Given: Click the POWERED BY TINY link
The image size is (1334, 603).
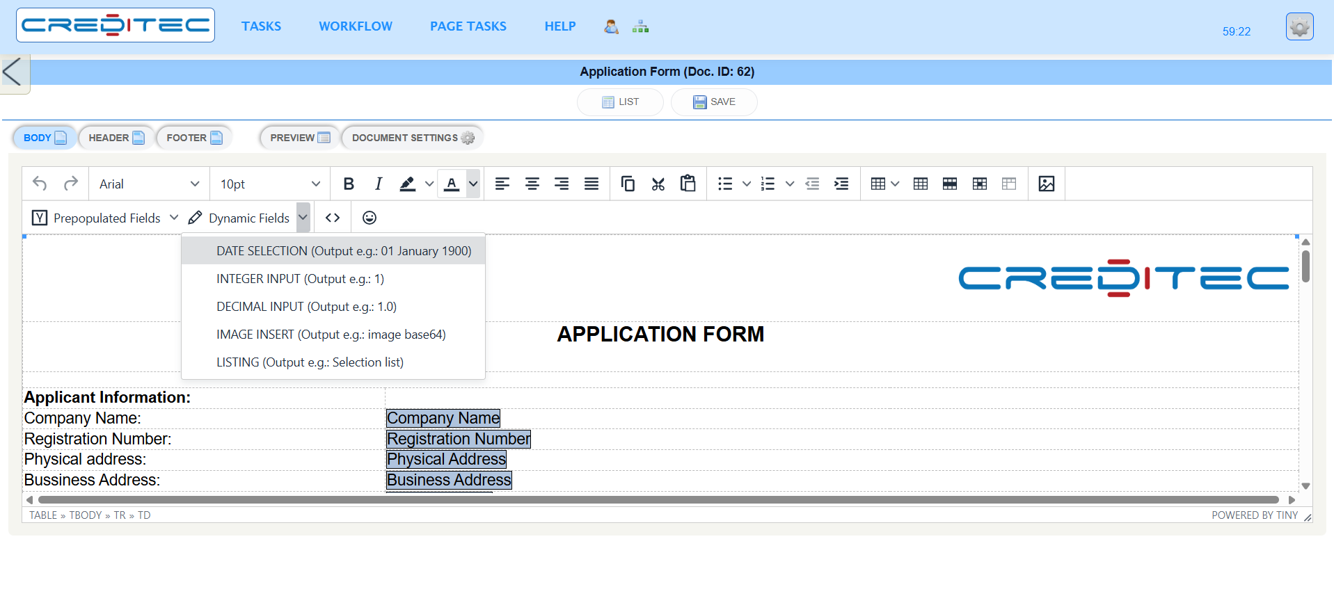Looking at the screenshot, I should 1254,515.
